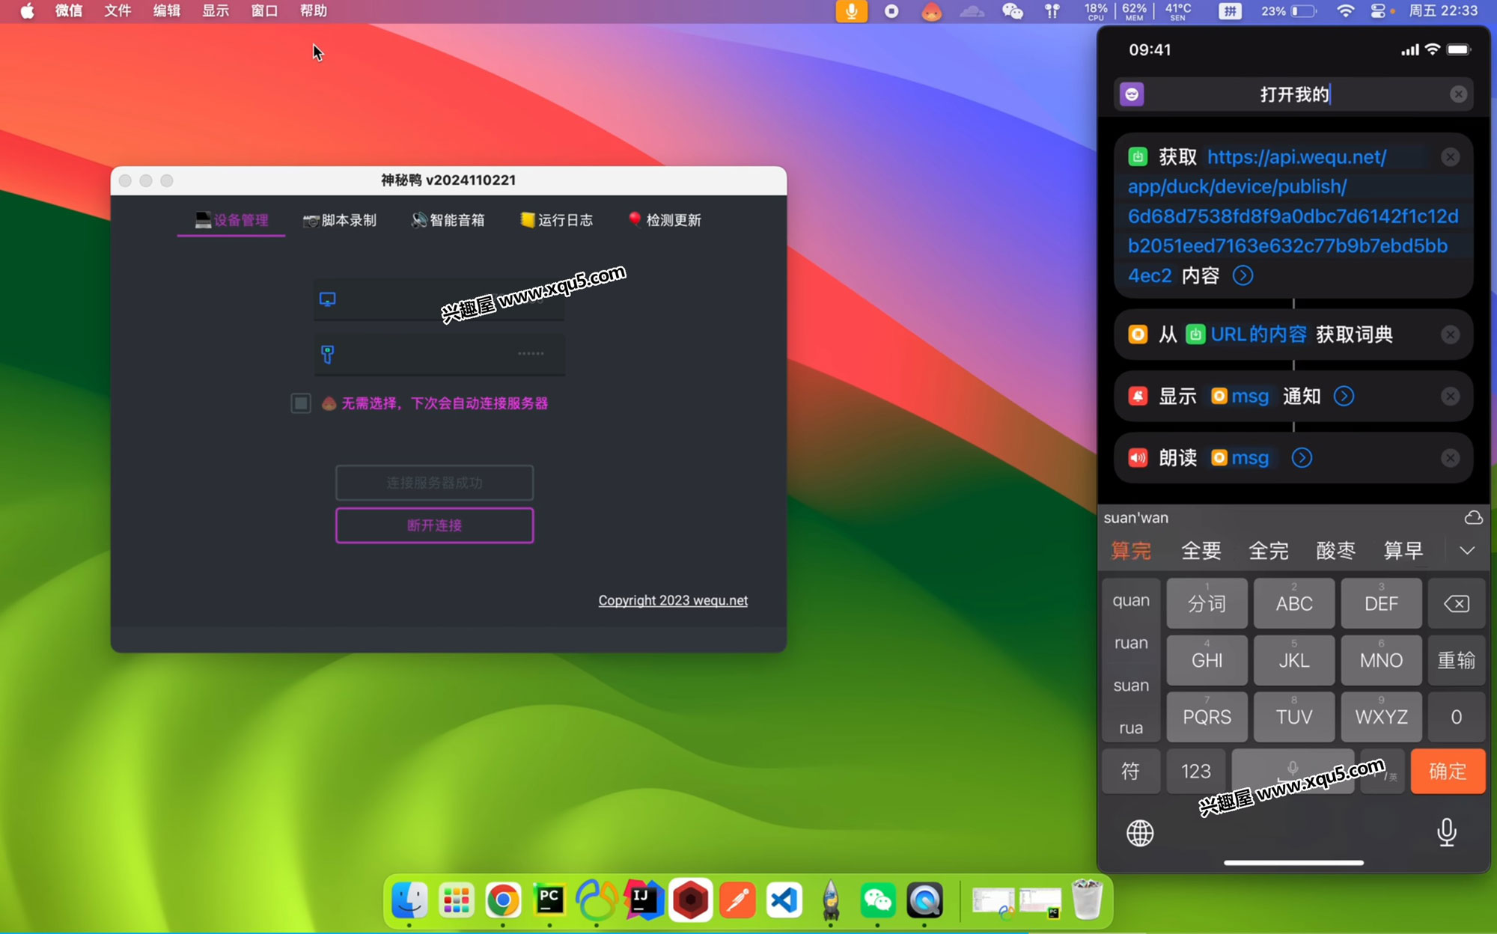The image size is (1497, 934).
Task: Tap the 123 number keyboard key
Action: (x=1195, y=771)
